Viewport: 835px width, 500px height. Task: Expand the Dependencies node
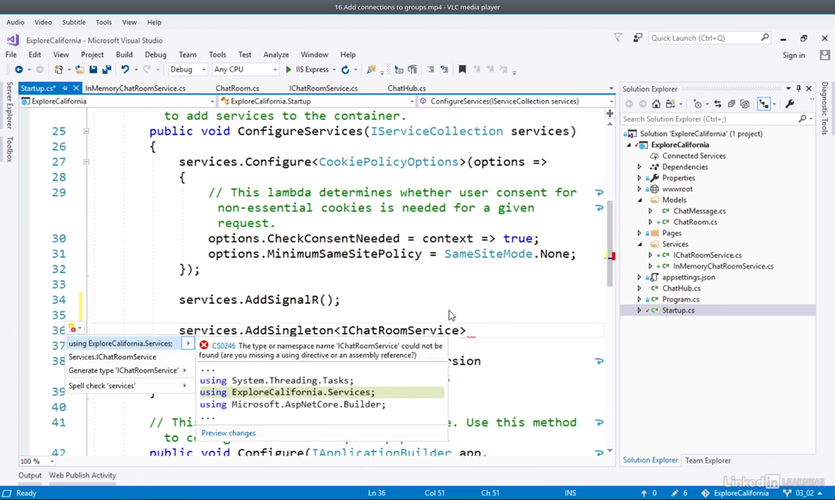[640, 167]
